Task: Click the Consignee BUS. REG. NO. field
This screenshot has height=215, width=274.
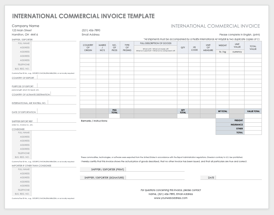Action: pos(54,157)
